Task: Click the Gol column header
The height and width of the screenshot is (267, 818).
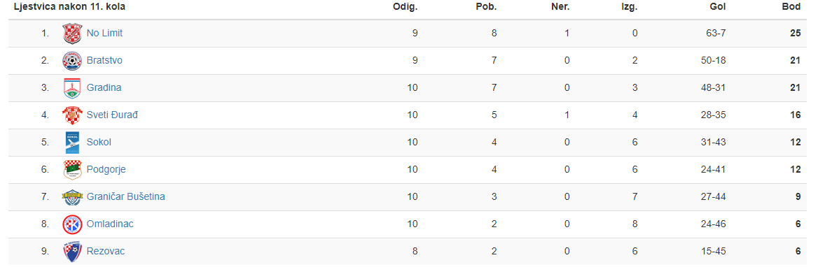Action: coord(718,7)
